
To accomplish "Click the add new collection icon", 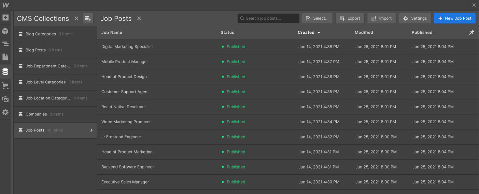I will tap(88, 18).
